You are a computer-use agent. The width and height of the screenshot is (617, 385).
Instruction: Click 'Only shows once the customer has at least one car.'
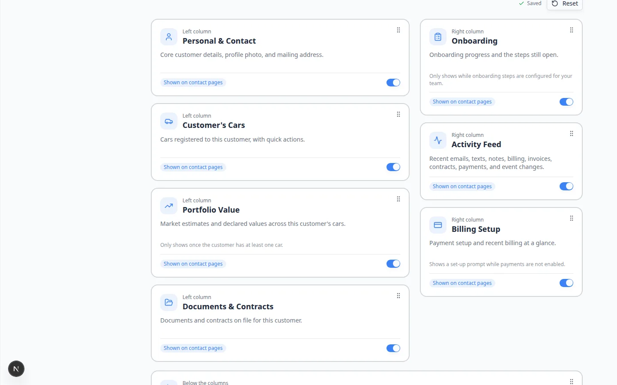click(x=222, y=245)
